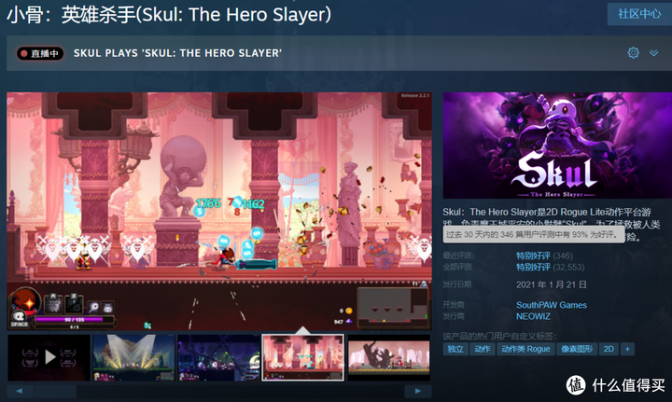672x402 pixels.
Task: Open the 动作 tag
Action: [483, 349]
